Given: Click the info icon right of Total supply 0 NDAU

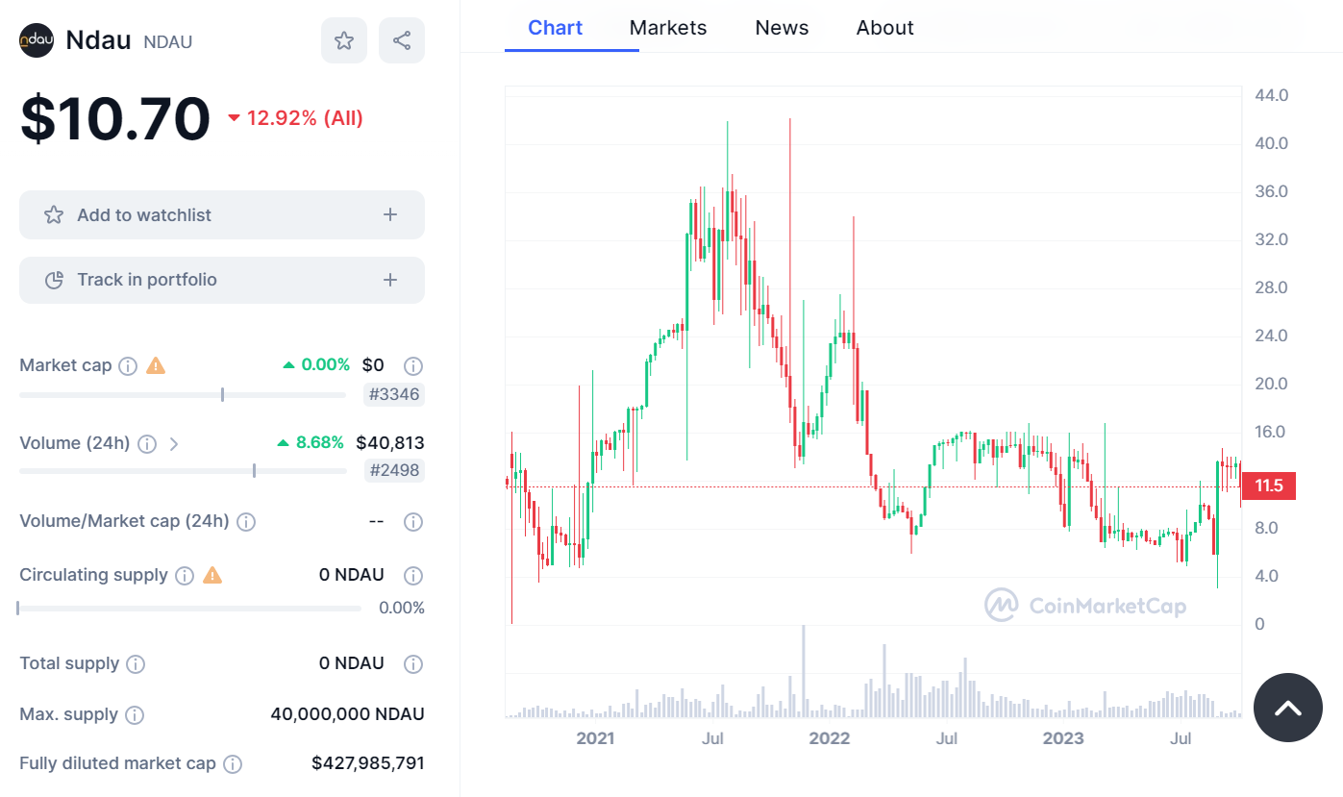Looking at the screenshot, I should pyautogui.click(x=413, y=663).
